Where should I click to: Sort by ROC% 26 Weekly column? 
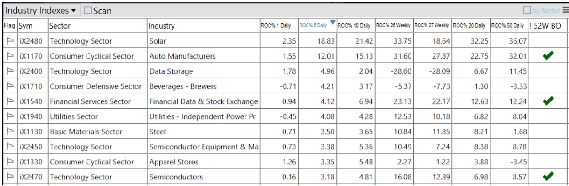pyautogui.click(x=393, y=26)
